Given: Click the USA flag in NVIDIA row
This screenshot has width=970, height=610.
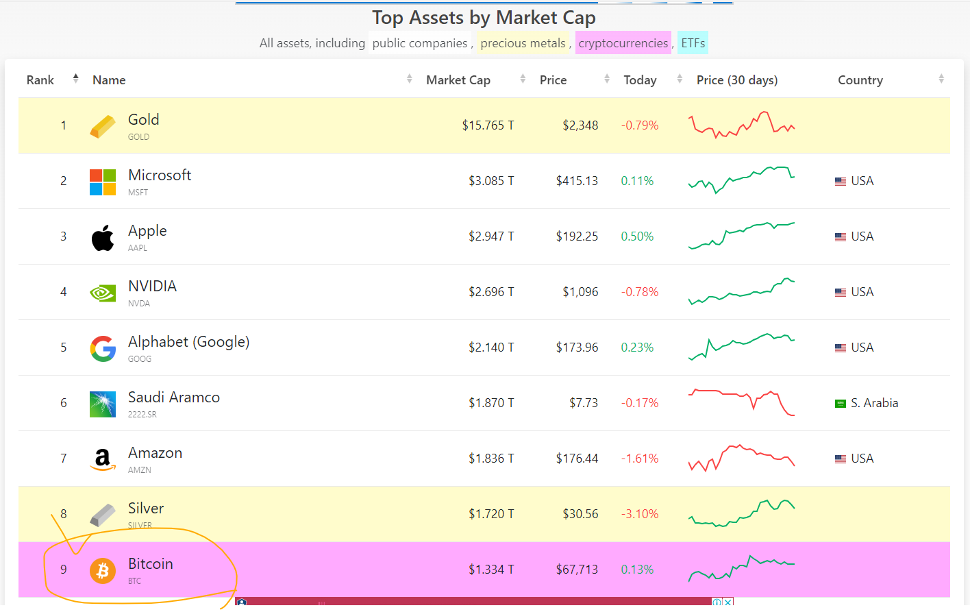Looking at the screenshot, I should point(841,293).
